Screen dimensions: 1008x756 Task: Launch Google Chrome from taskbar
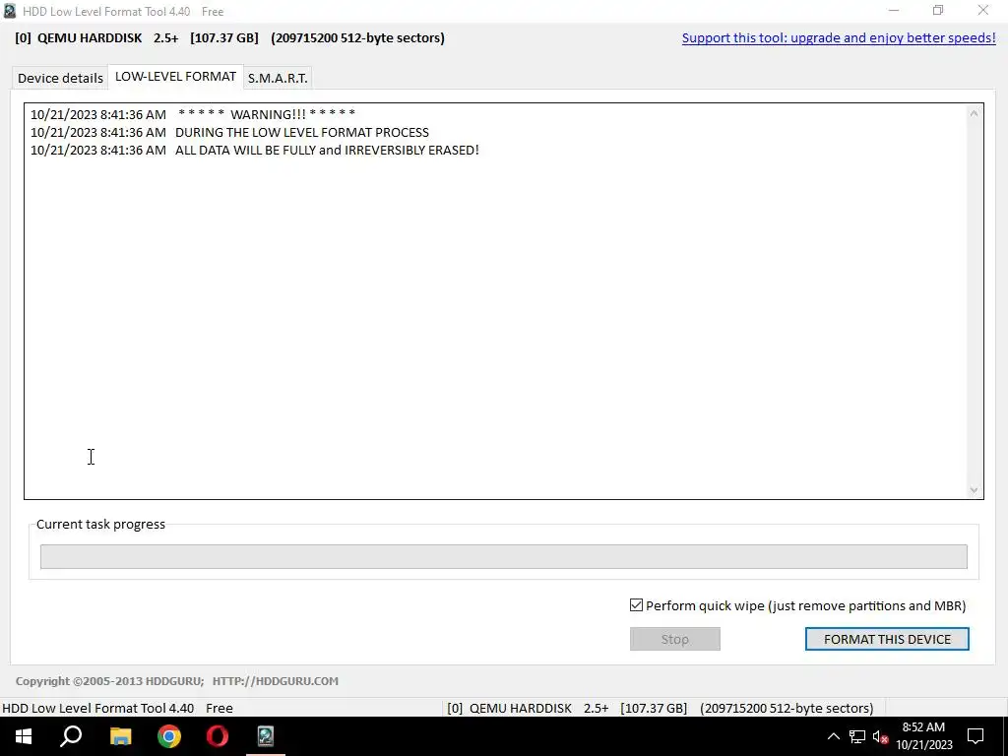169,736
